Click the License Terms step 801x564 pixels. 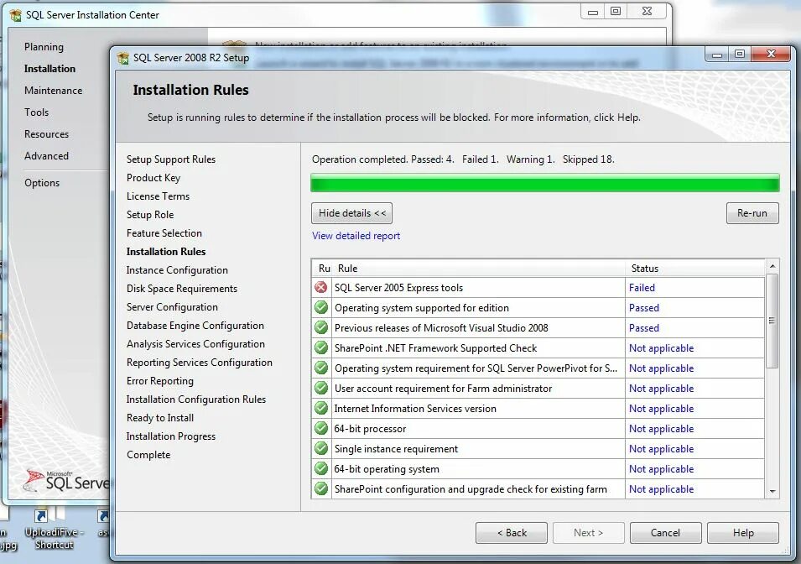pyautogui.click(x=158, y=196)
